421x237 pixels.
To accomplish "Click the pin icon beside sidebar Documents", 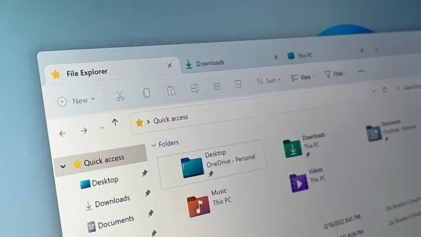I will (x=151, y=214).
